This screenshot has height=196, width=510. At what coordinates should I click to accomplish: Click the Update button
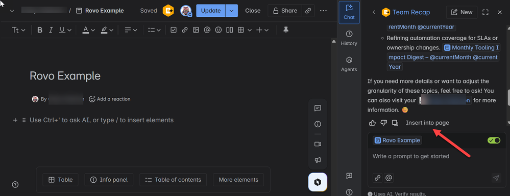coord(211,11)
